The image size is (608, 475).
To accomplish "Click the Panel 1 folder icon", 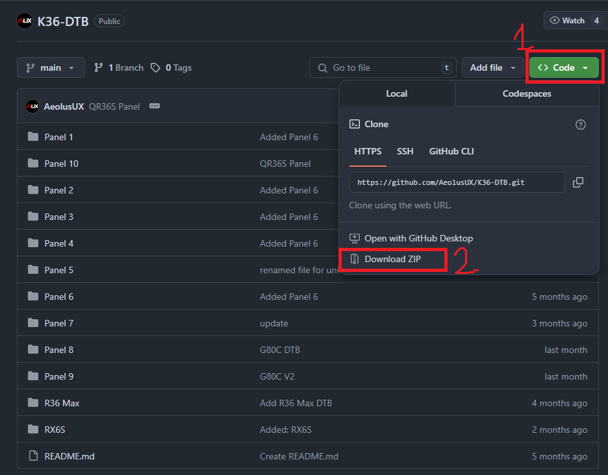I will click(x=33, y=136).
